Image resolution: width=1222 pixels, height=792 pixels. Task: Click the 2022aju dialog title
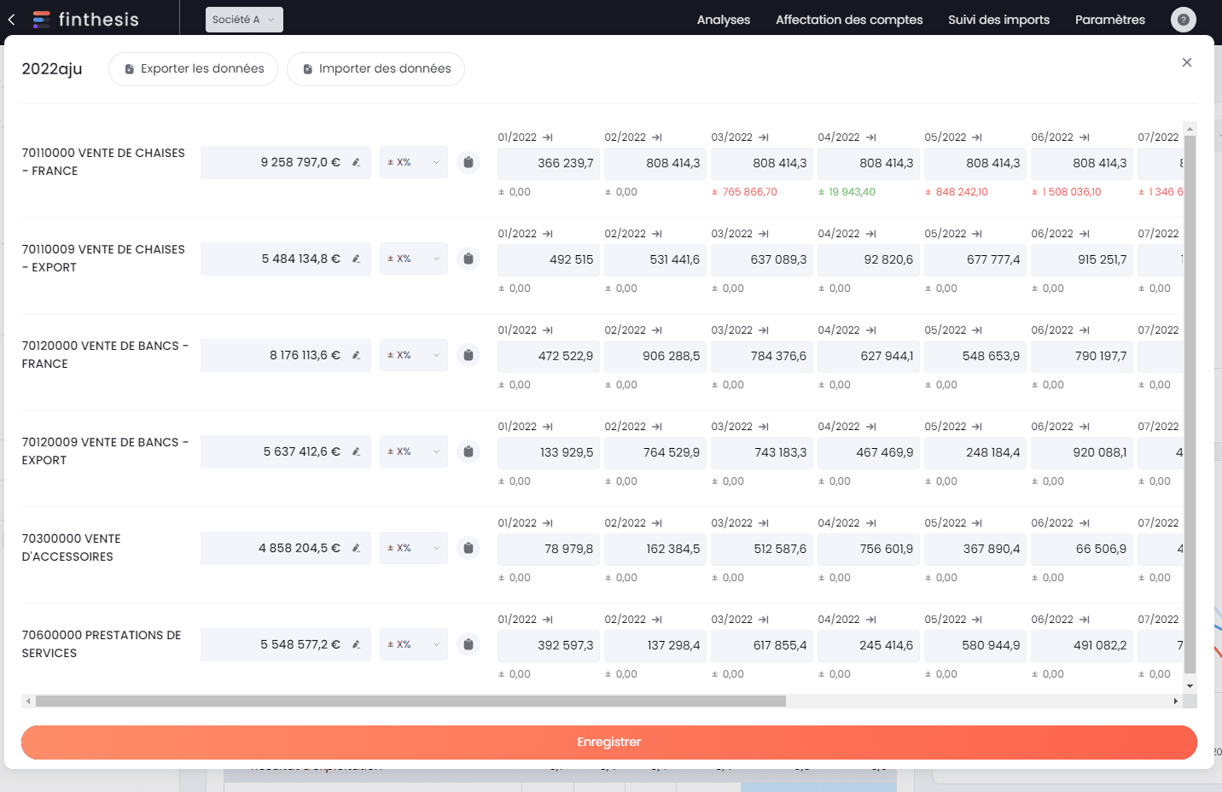(x=52, y=69)
